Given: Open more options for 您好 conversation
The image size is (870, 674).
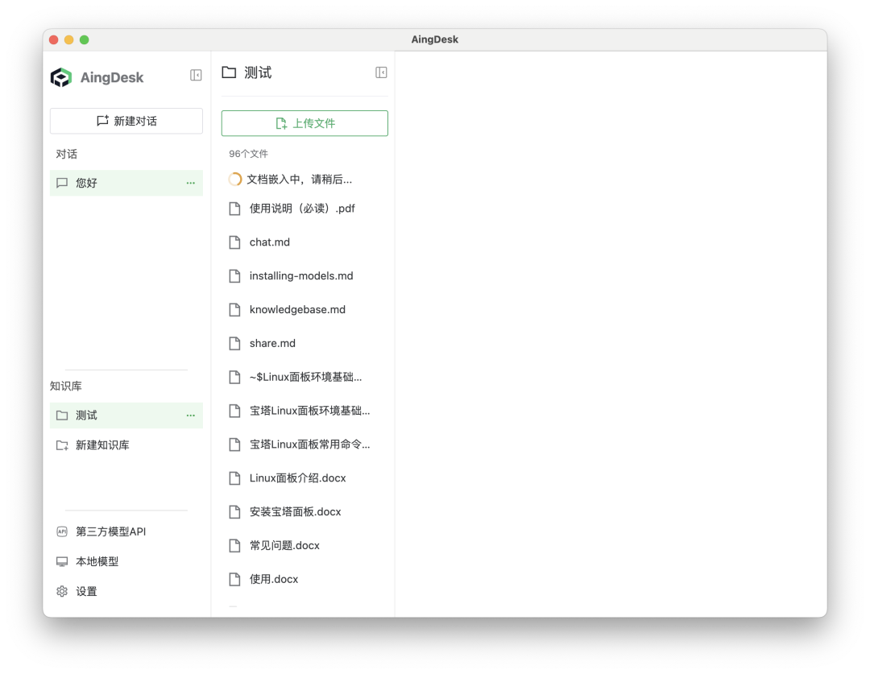Looking at the screenshot, I should 191,183.
